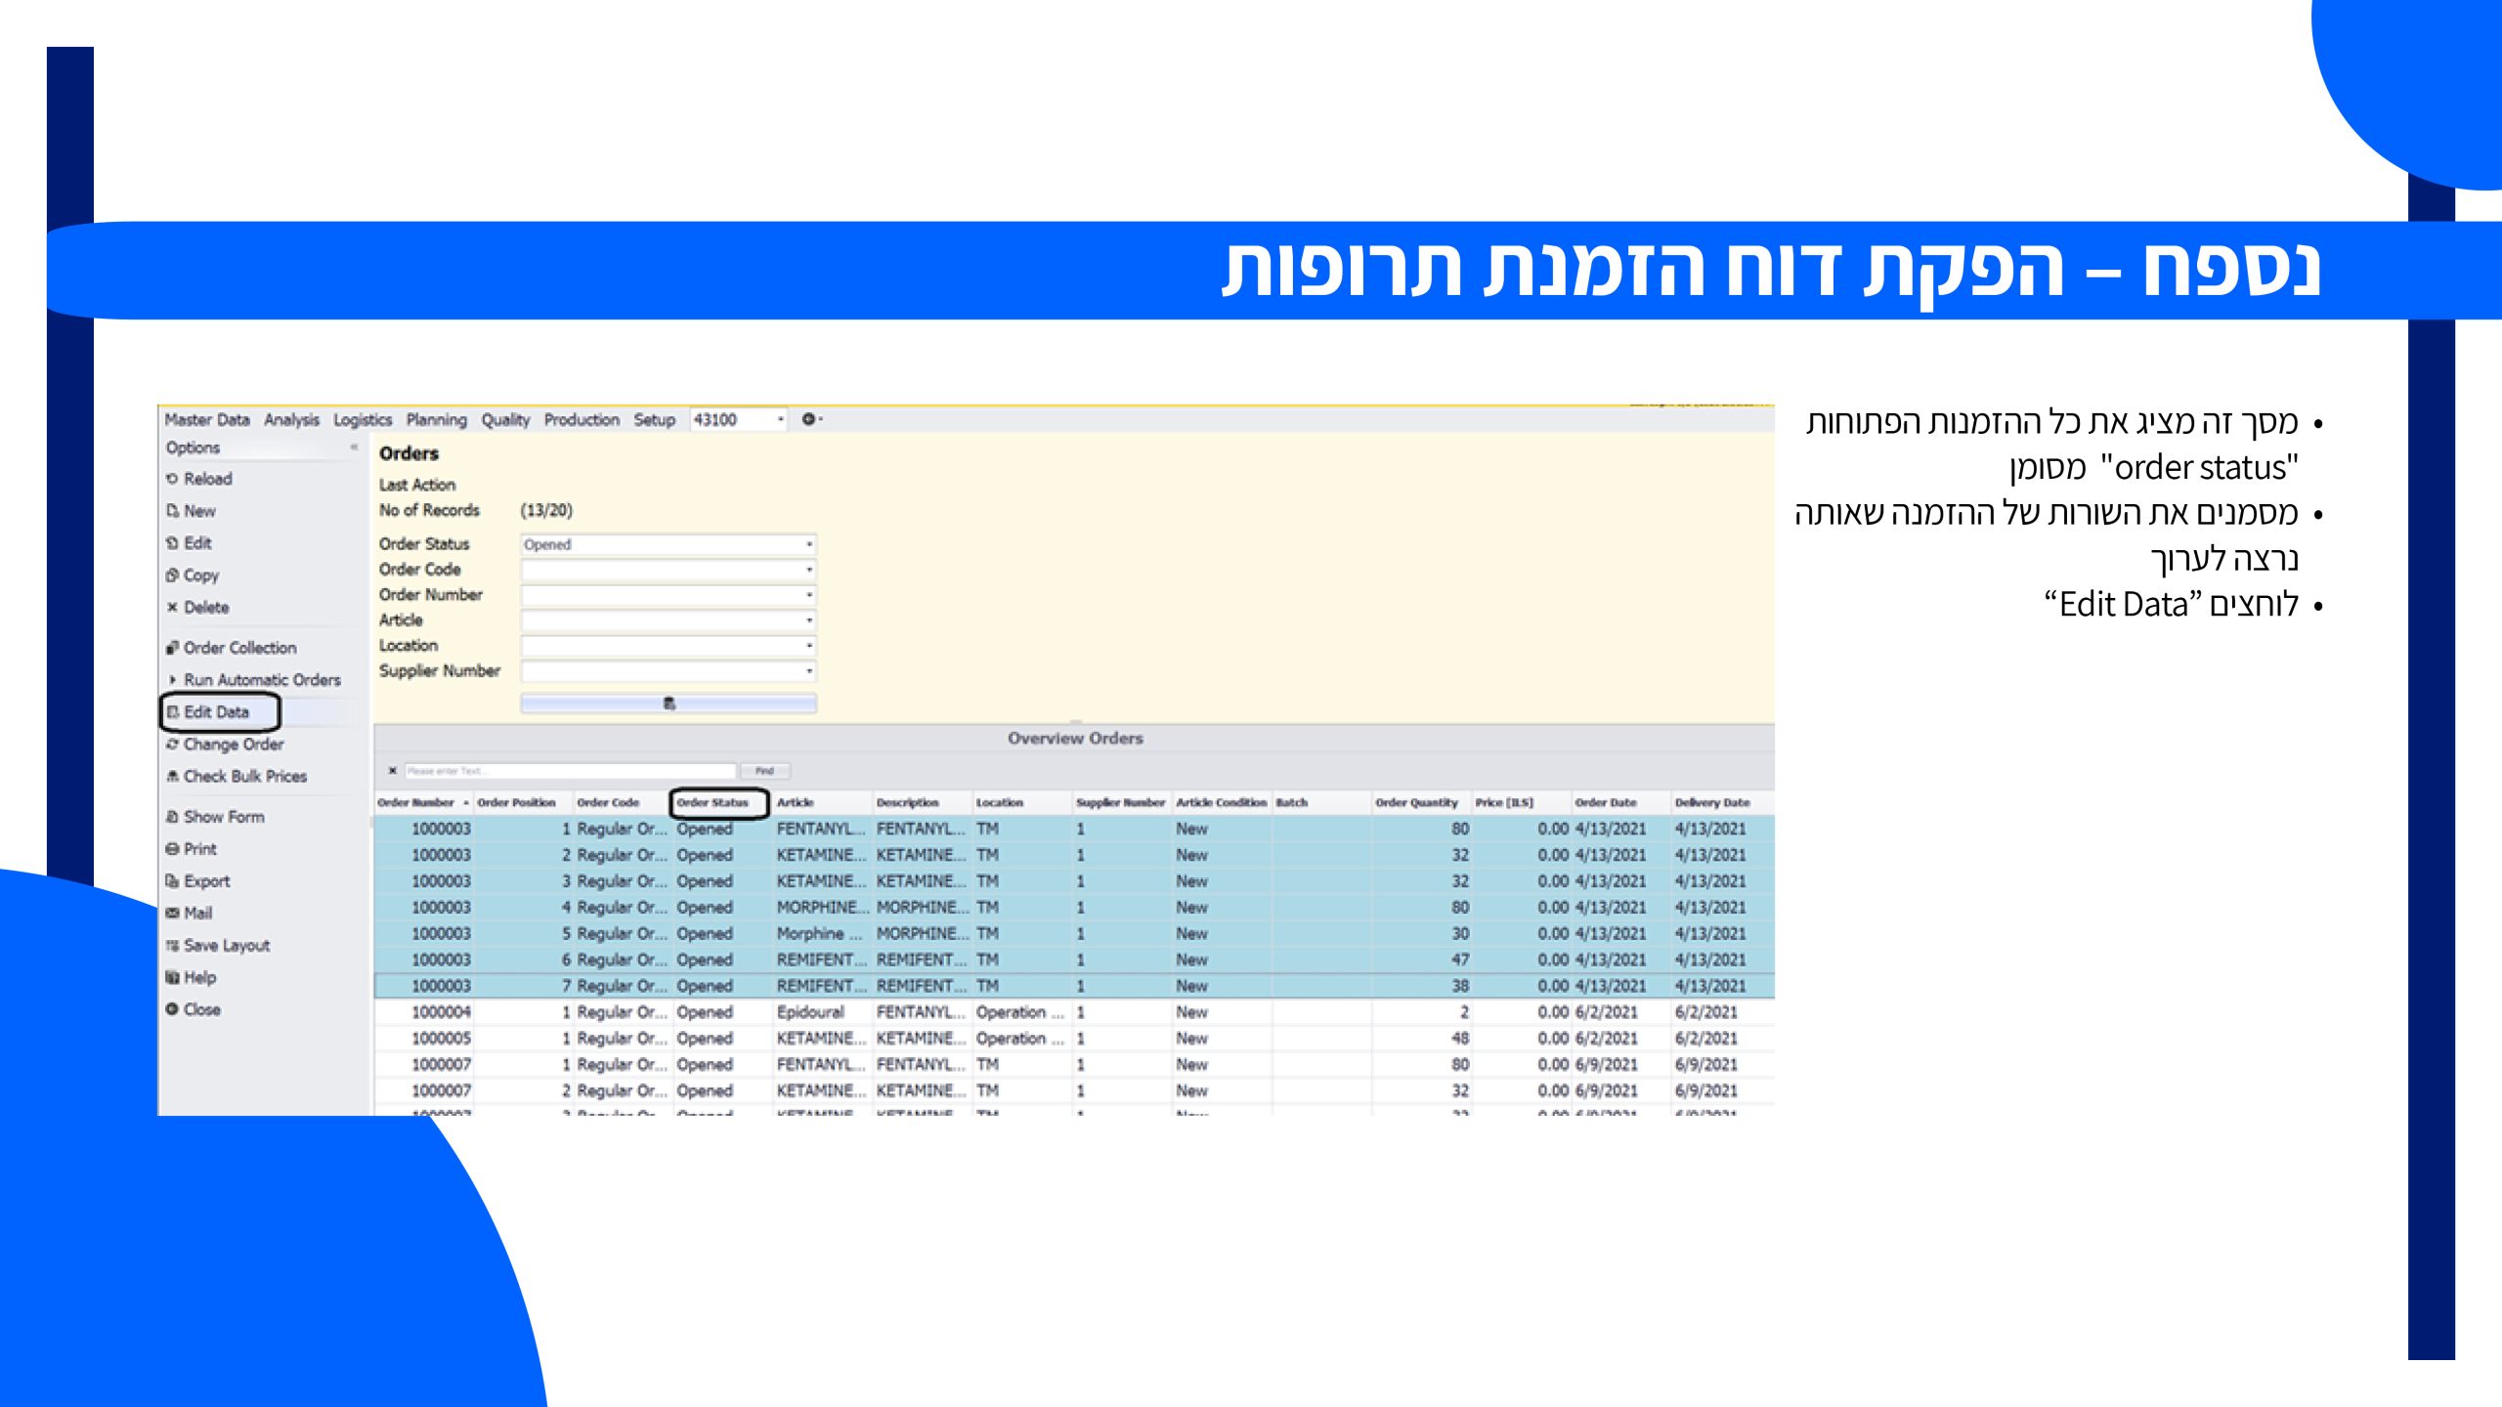Click the Mail envelope icon
This screenshot has height=1407, width=2502.
coord(172,914)
